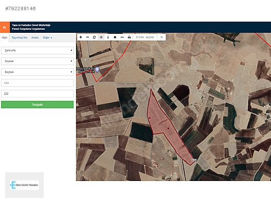Click the map pin marker near Bankası label

tap(98, 70)
